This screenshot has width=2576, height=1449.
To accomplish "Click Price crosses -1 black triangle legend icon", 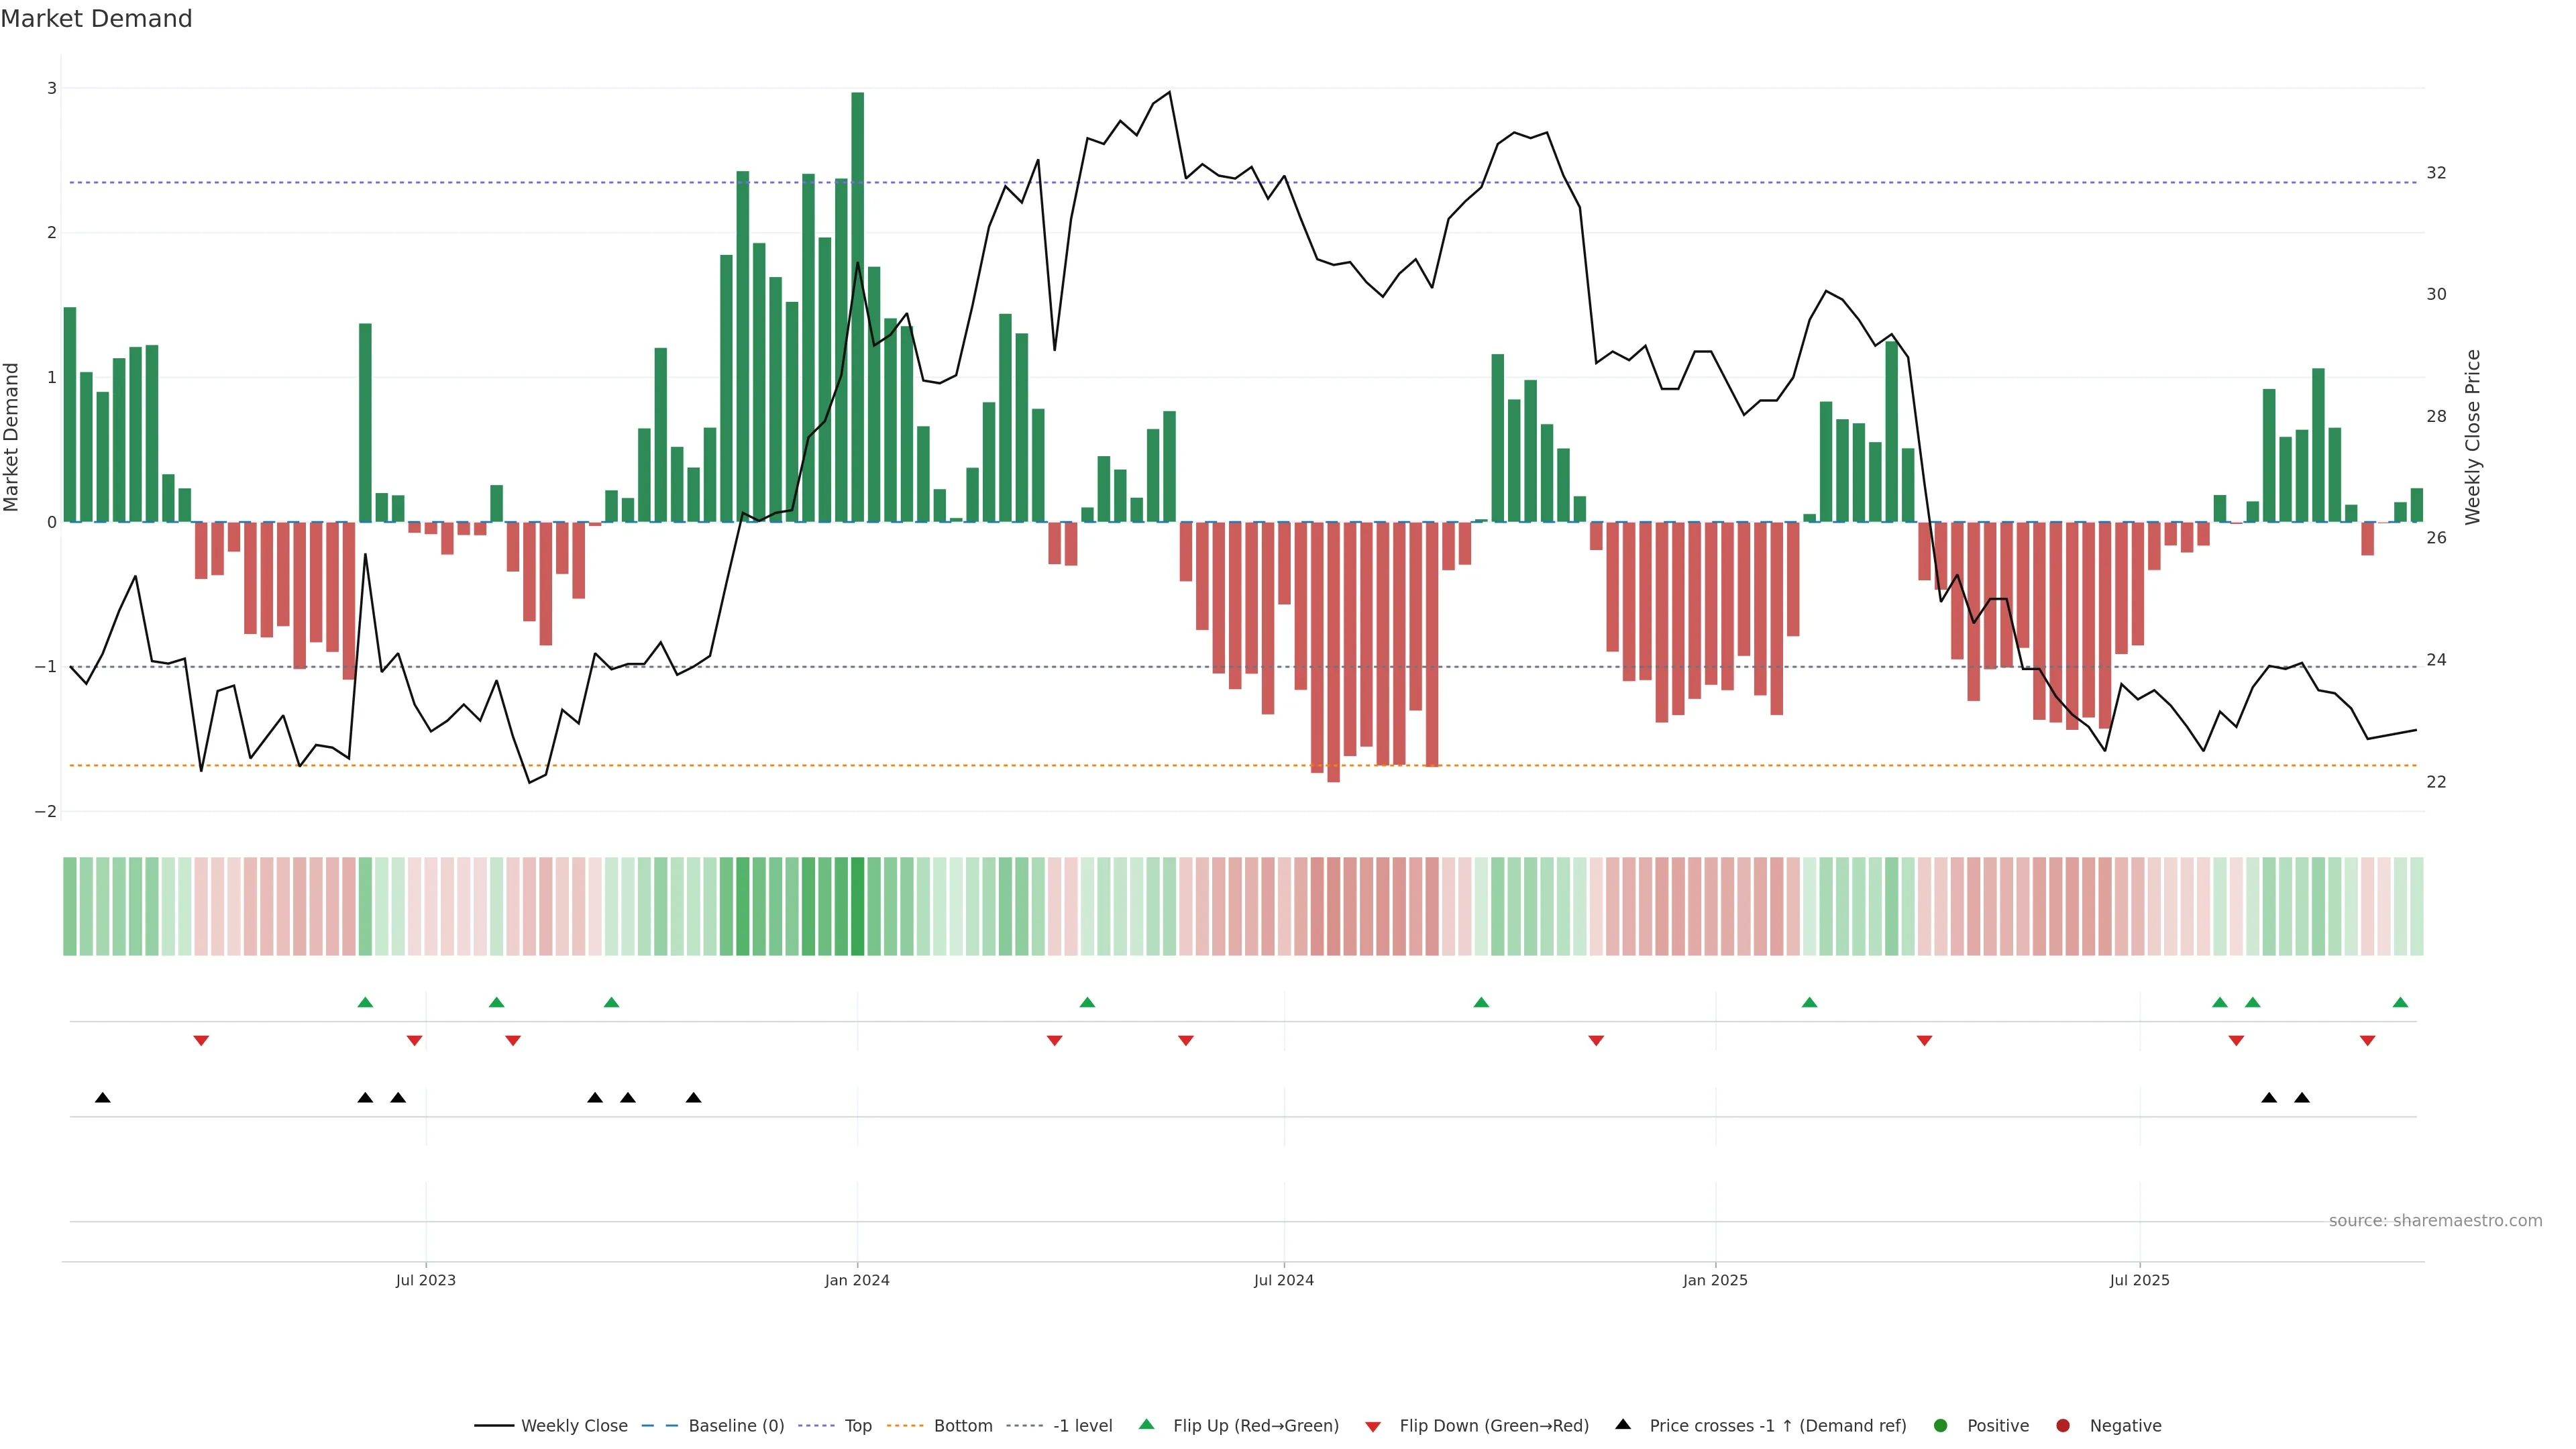I will 1623,1425.
